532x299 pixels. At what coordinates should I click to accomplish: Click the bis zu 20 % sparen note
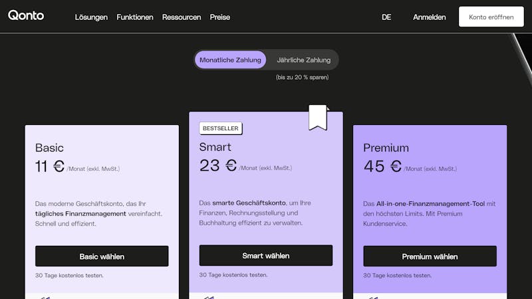(303, 77)
